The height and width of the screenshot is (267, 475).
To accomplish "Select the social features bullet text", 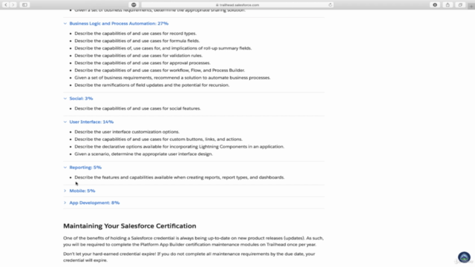I will [137, 108].
